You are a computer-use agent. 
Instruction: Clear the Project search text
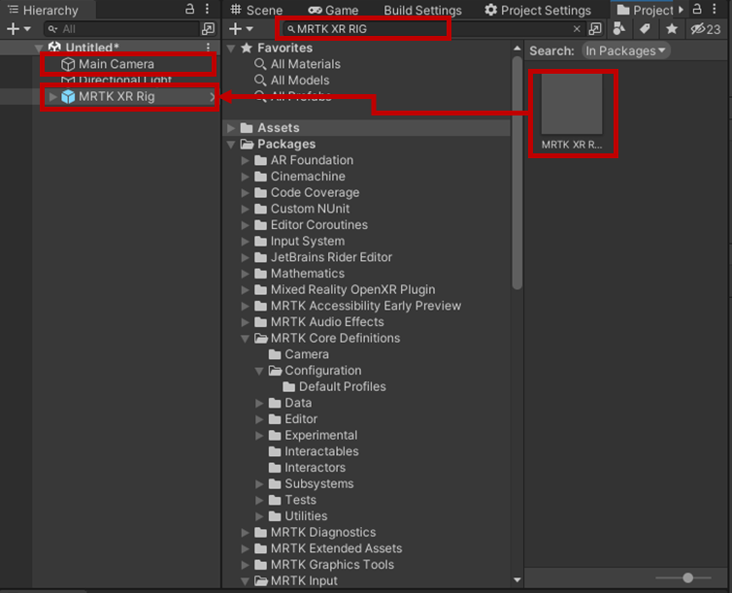tap(577, 29)
